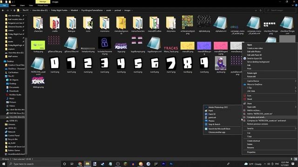Open the characters folder
The height and width of the screenshot is (167, 298).
(x=38, y=24)
